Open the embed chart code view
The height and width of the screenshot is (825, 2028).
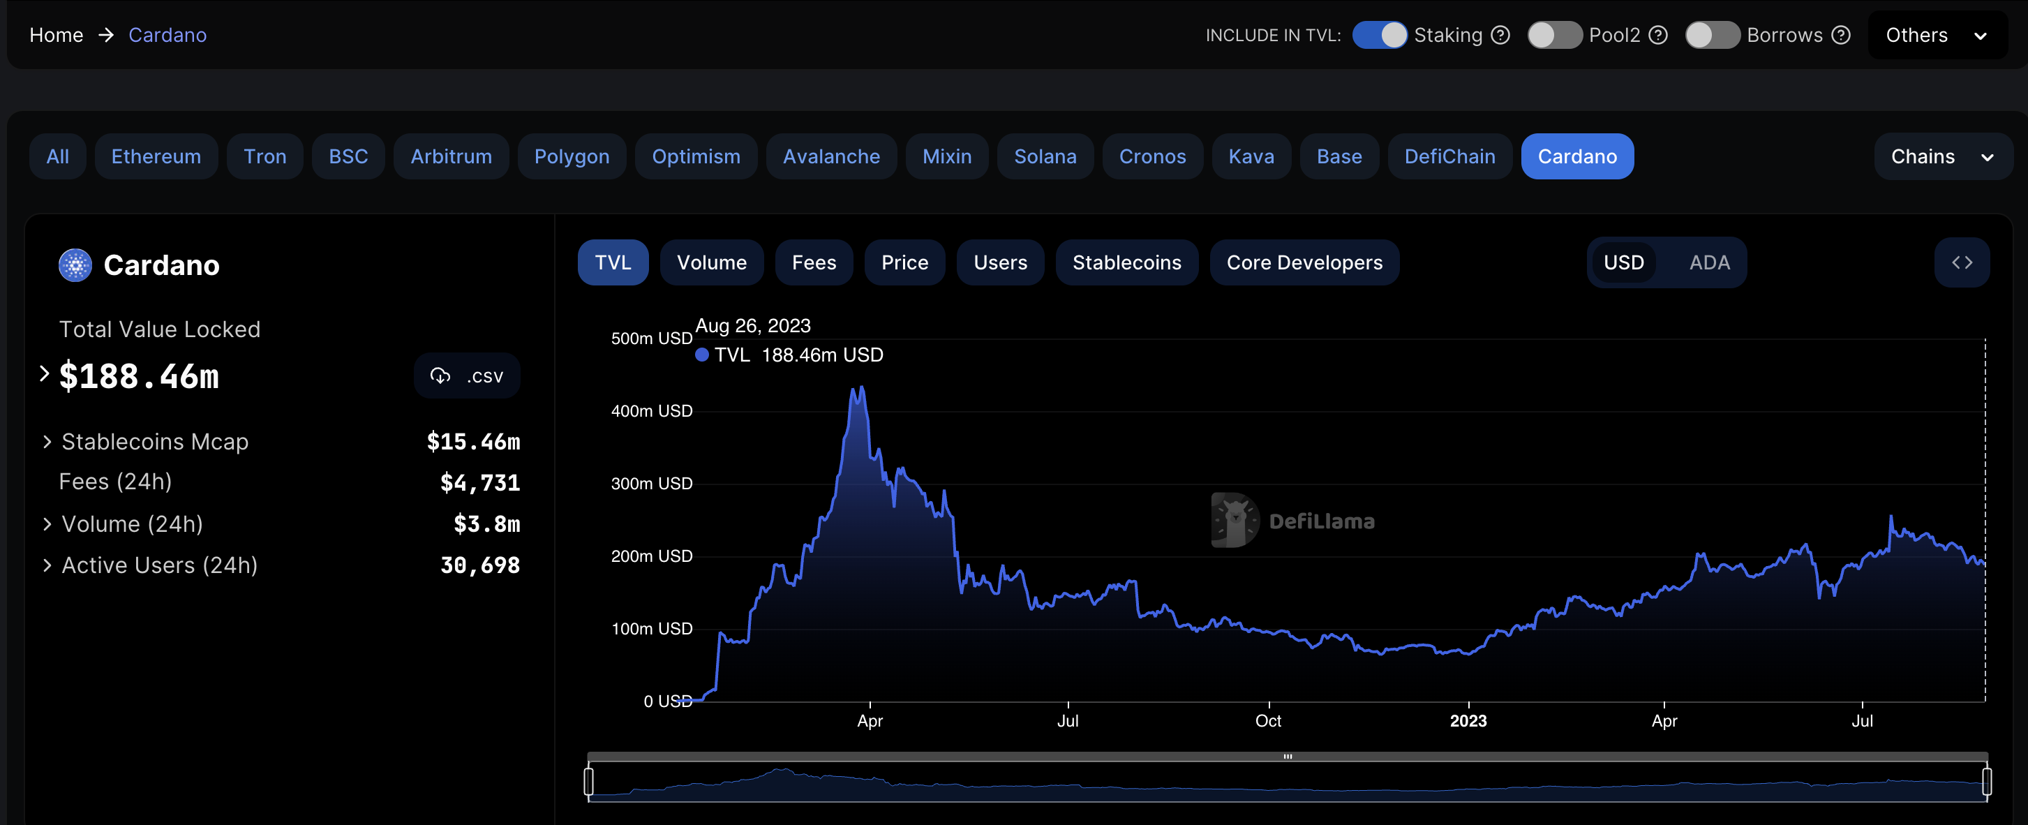coord(1962,262)
